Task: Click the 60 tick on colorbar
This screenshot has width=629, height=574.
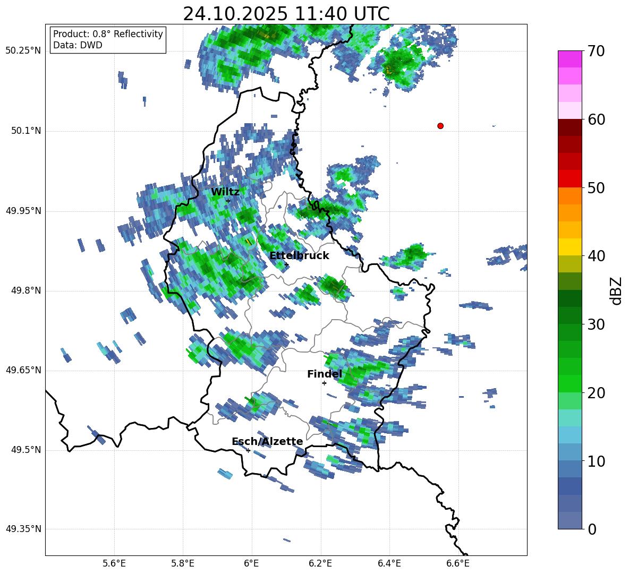Action: (596, 119)
